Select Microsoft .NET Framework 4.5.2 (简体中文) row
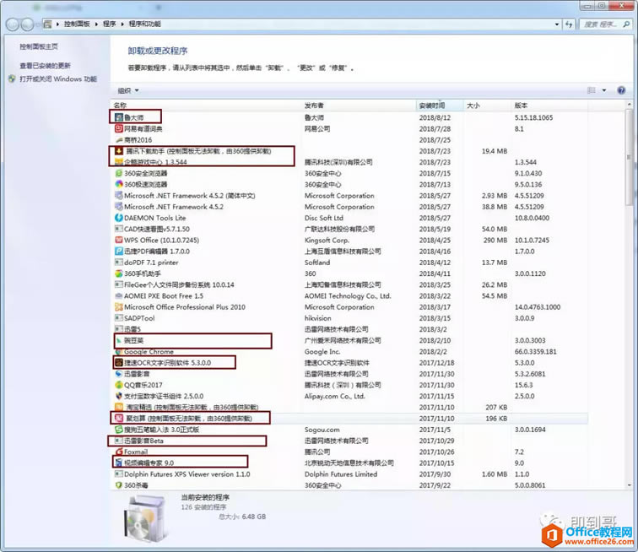The height and width of the screenshot is (552, 638). pyautogui.click(x=349, y=196)
